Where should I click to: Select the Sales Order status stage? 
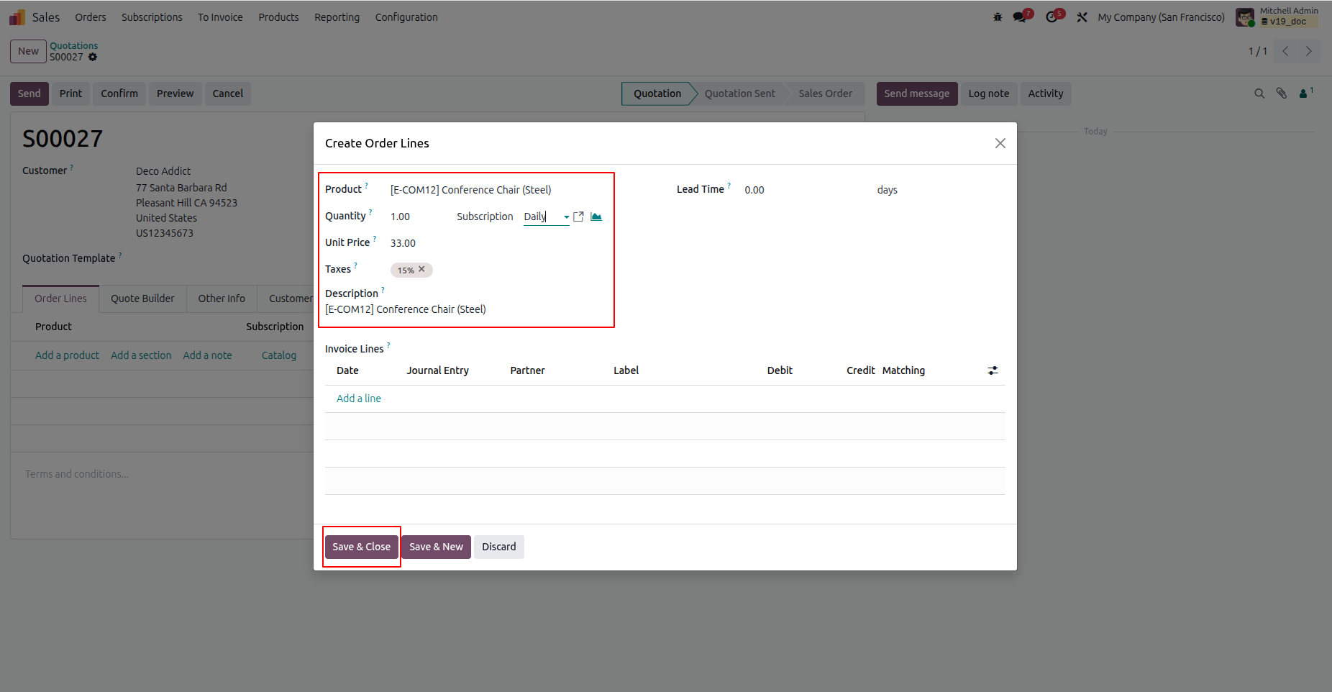825,94
